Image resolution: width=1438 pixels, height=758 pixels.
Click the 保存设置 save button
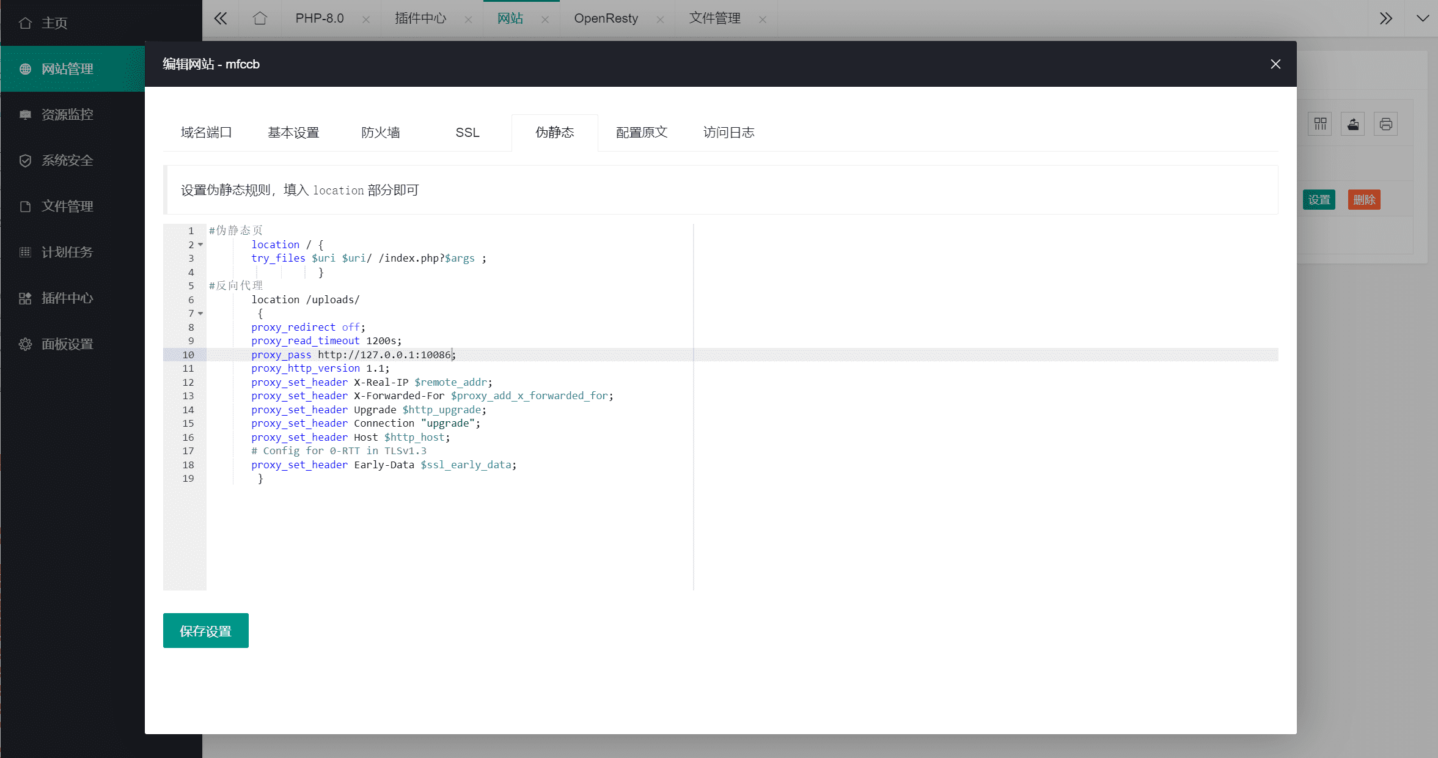(205, 630)
